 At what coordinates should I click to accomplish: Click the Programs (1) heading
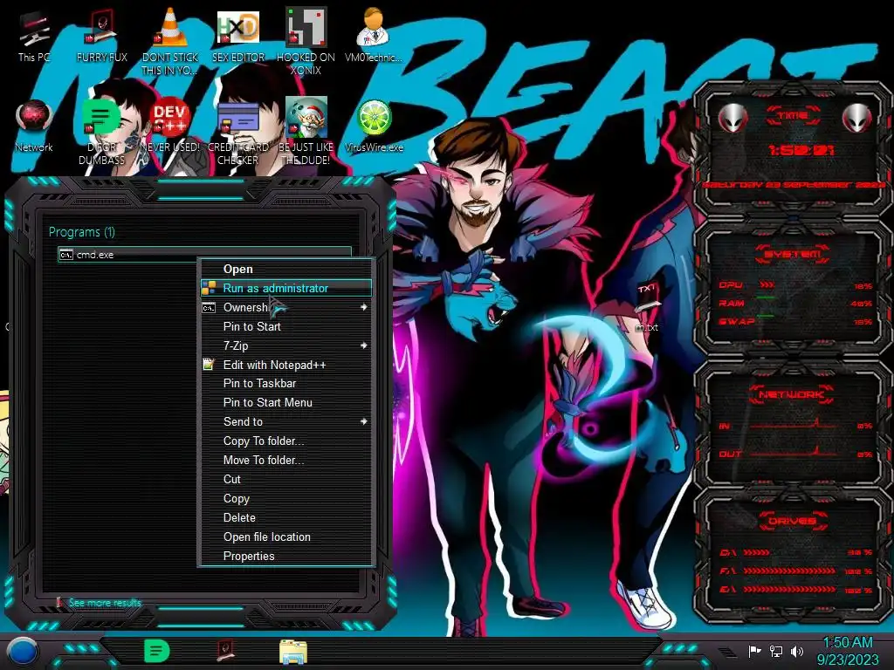tap(81, 232)
